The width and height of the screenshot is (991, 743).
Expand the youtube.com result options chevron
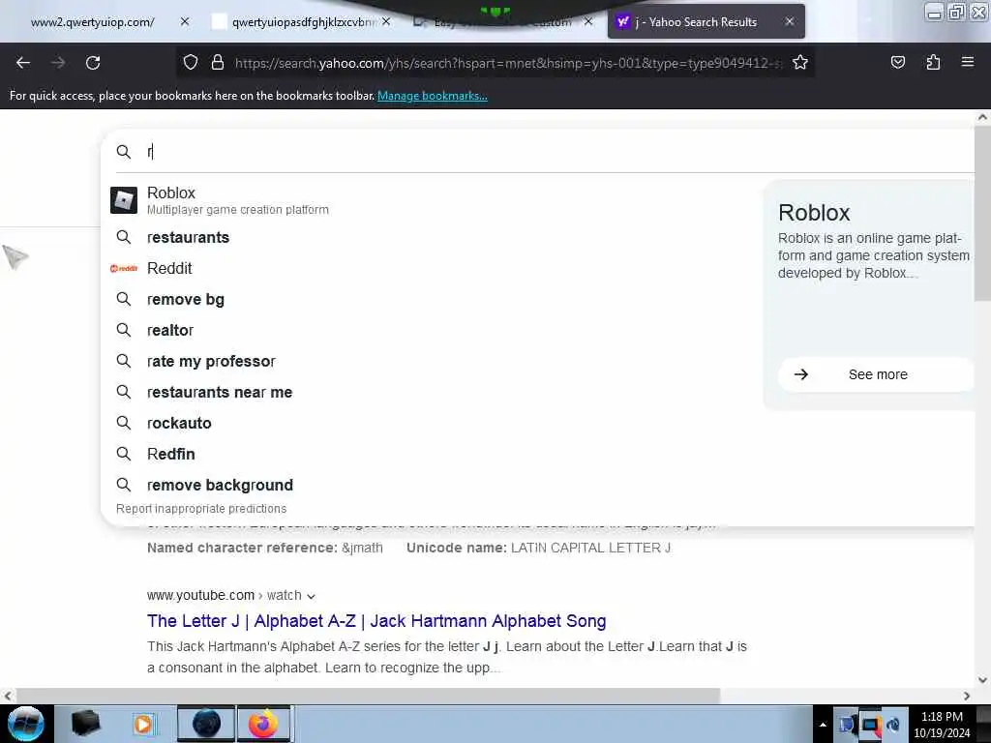(311, 596)
